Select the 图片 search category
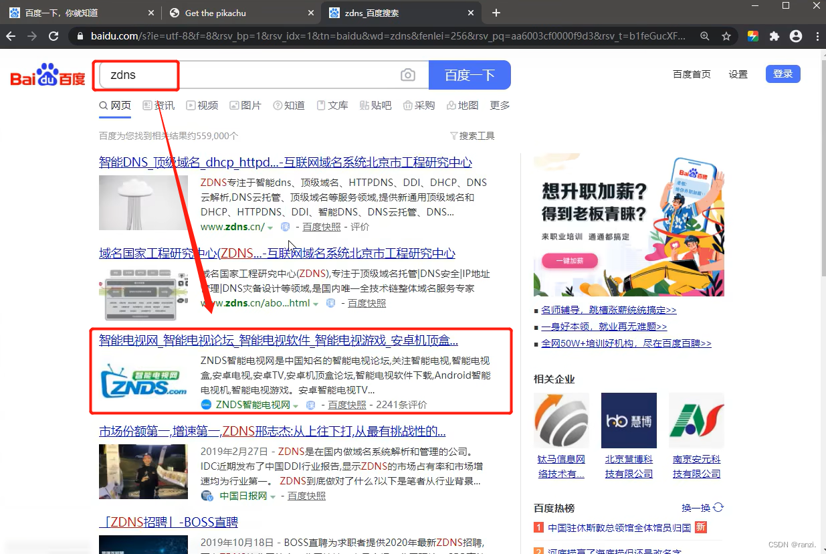 coord(245,105)
